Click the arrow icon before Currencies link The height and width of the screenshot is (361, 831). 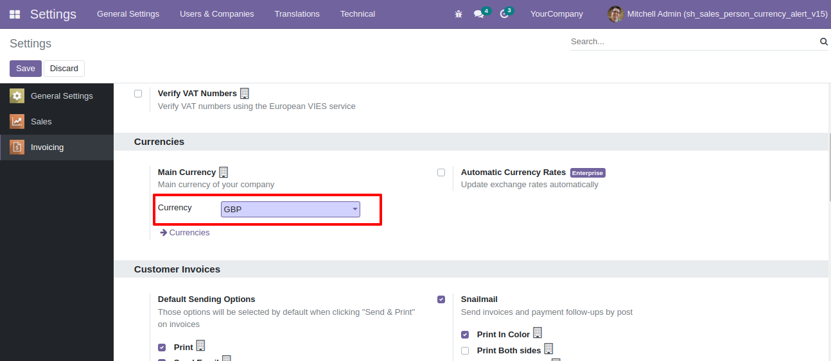coord(163,233)
